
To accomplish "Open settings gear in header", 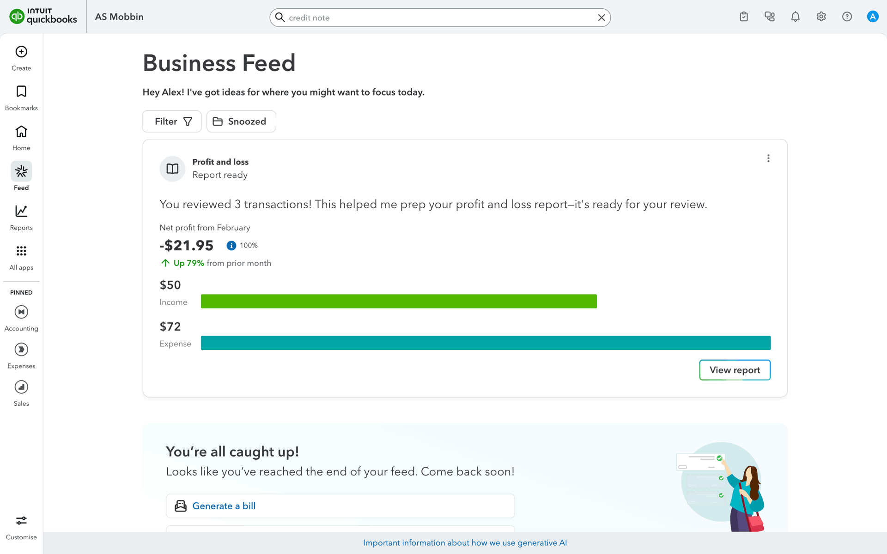I will click(821, 17).
